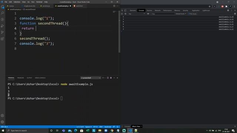The height and width of the screenshot is (133, 237).
Task: Open DevTools customize three-dot menu
Action: [x=231, y=10]
